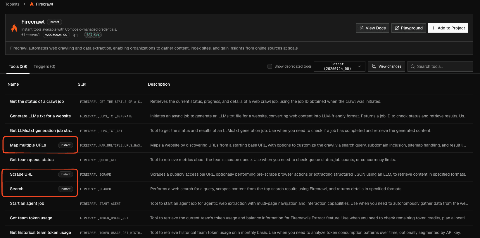Open the Scrape URL tool
The width and height of the screenshot is (480, 238).
click(21, 174)
